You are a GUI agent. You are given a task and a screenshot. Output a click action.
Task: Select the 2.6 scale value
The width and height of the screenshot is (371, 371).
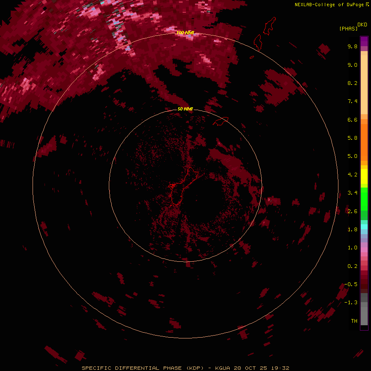352,211
